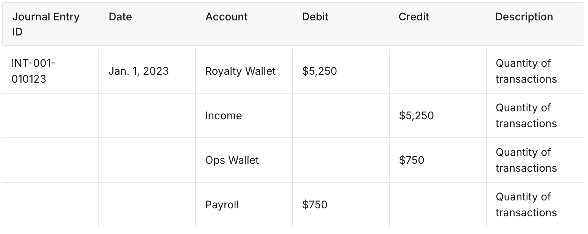
Task: Select the description cell in Income row
Action: tap(526, 115)
